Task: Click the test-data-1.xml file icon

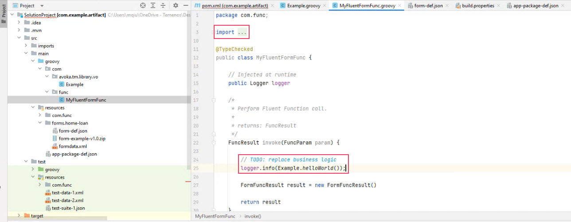Action: (48, 193)
